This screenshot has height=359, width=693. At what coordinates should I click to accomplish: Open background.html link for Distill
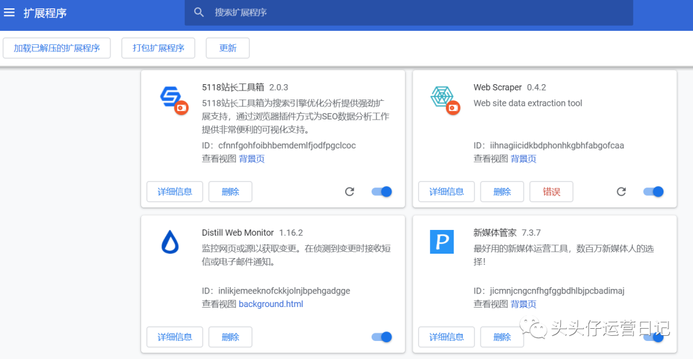[271, 304]
